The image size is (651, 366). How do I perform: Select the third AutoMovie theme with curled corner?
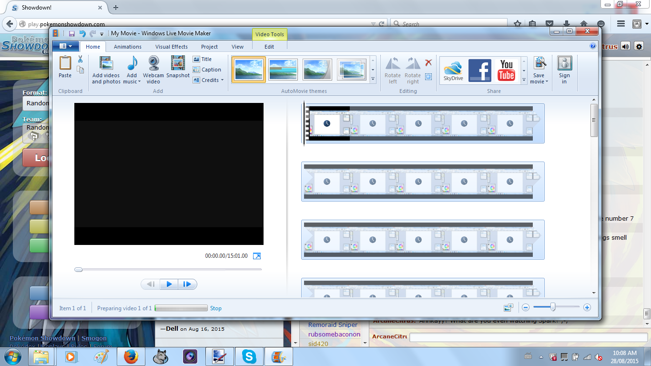tap(317, 70)
